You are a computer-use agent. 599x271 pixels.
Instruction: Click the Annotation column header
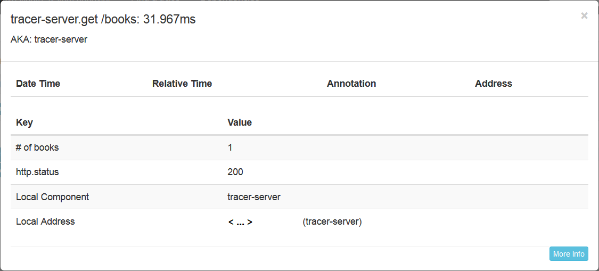(x=351, y=84)
